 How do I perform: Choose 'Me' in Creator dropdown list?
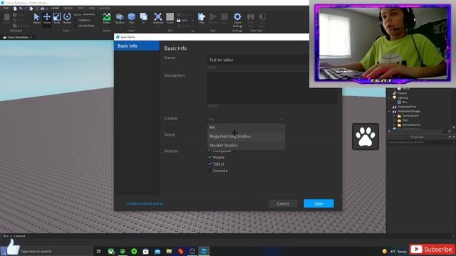(246, 127)
